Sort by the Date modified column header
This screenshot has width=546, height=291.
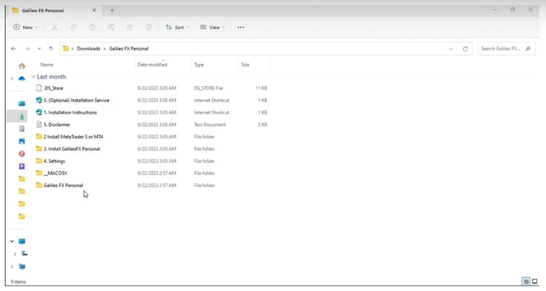[x=153, y=65]
